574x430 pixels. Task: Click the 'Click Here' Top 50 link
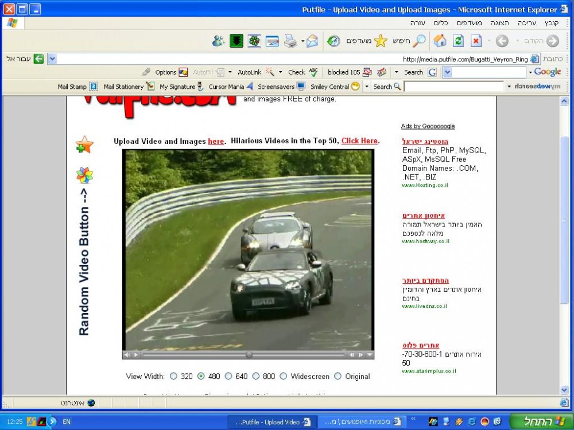(x=359, y=141)
